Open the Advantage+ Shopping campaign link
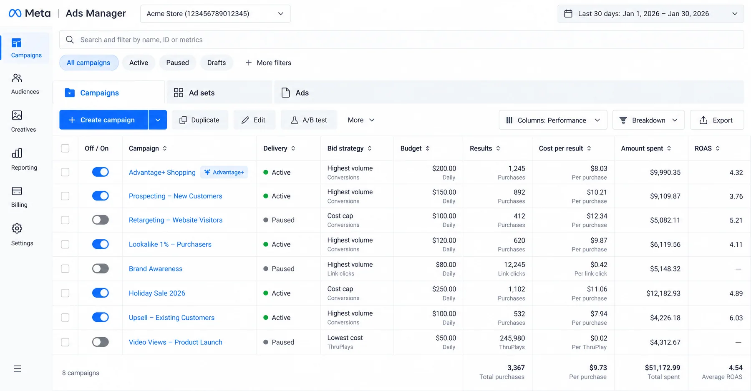Screen dimensions: 751x391 tap(162, 172)
